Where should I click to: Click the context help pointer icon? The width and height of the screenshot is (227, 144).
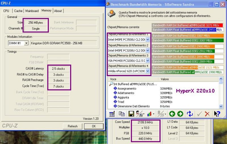tap(217, 114)
